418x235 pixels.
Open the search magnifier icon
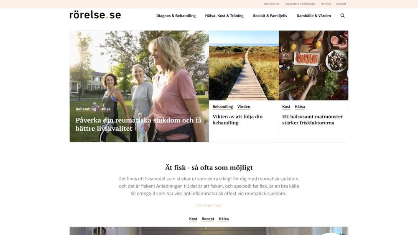pos(343,16)
